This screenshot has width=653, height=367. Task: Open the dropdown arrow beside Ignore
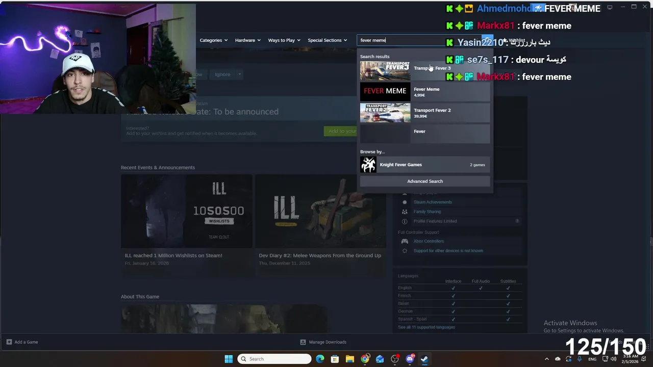coord(239,74)
